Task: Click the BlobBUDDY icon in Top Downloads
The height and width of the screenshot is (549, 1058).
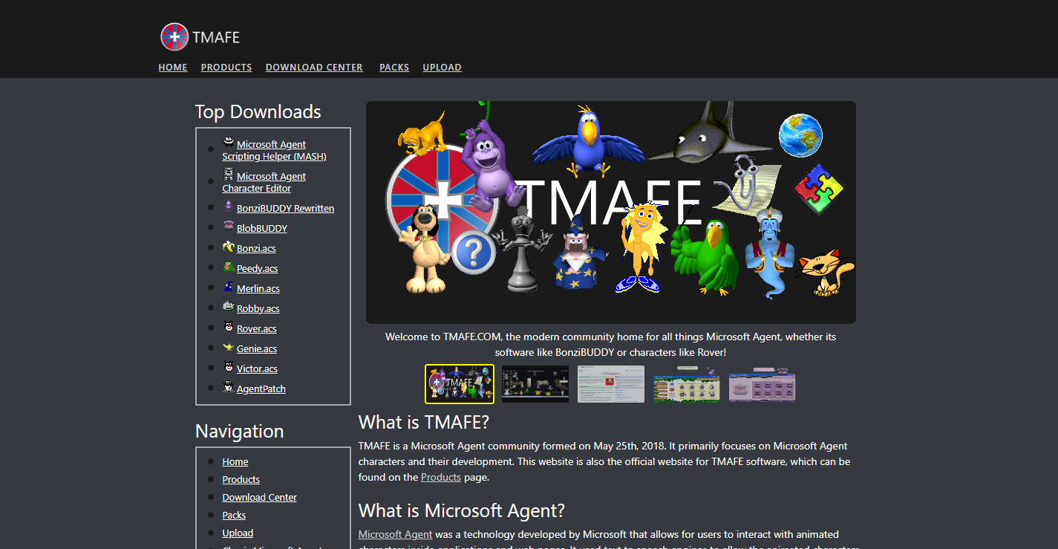Action: [229, 227]
